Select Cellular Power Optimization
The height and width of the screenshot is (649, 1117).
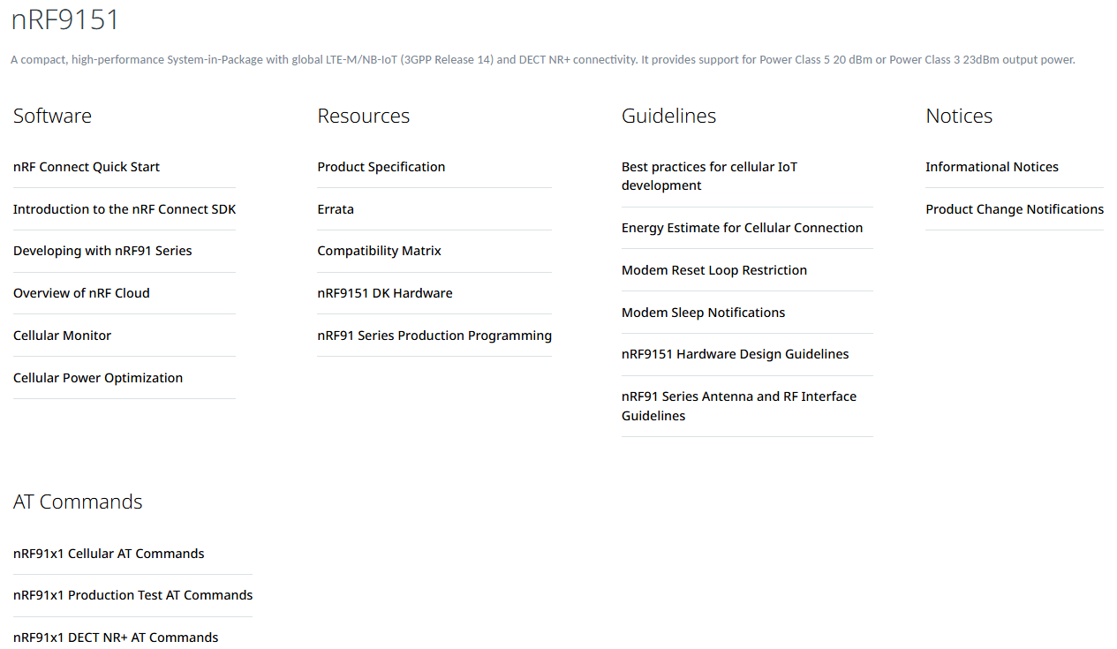(x=98, y=378)
